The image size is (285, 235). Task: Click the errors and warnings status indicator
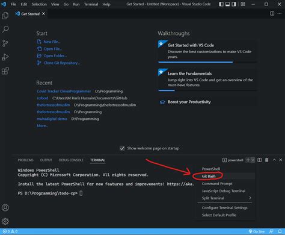(10, 231)
